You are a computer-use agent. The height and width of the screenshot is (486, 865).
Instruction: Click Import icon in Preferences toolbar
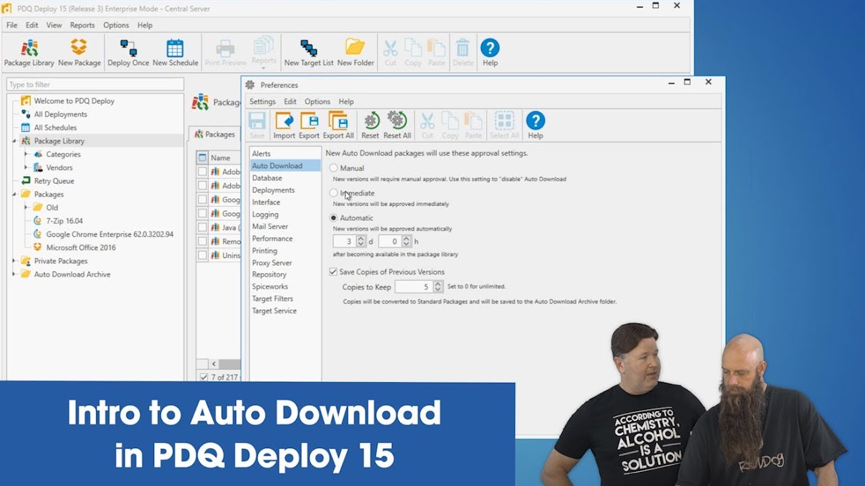(x=284, y=126)
